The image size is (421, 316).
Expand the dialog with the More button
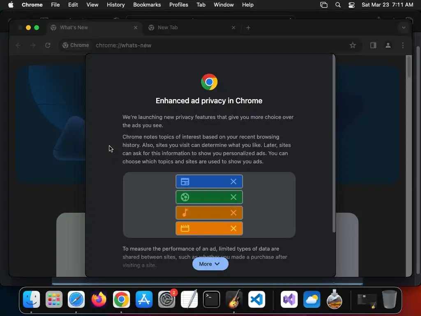[210, 264]
